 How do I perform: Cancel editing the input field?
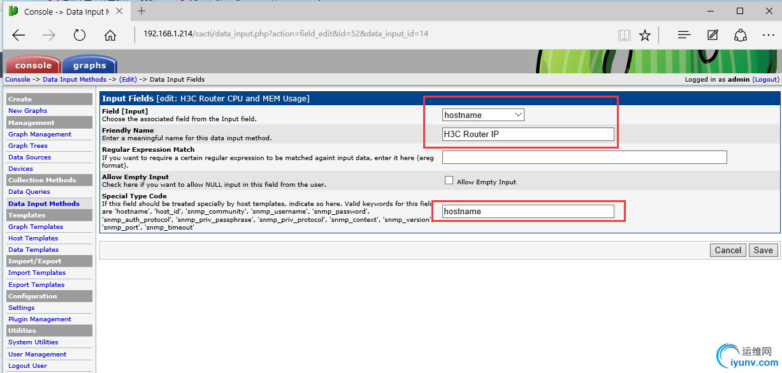[728, 250]
